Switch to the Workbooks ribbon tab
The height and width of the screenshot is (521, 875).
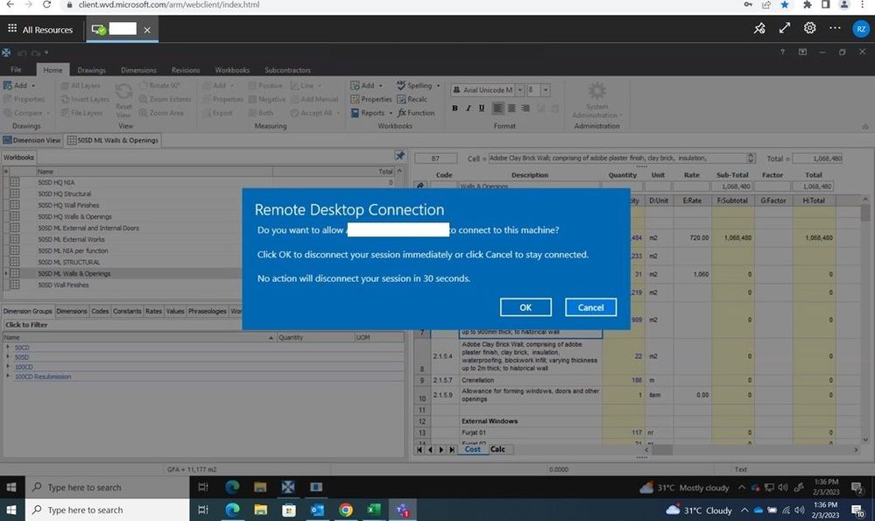[x=232, y=70]
